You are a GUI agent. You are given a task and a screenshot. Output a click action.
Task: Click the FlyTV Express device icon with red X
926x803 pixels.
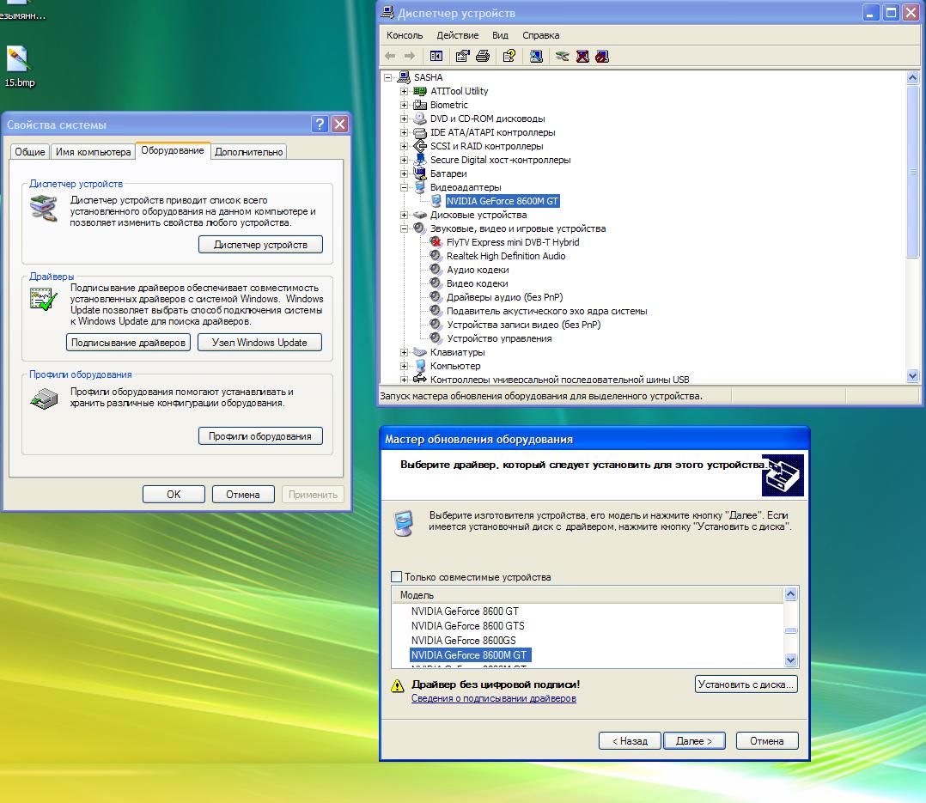436,242
